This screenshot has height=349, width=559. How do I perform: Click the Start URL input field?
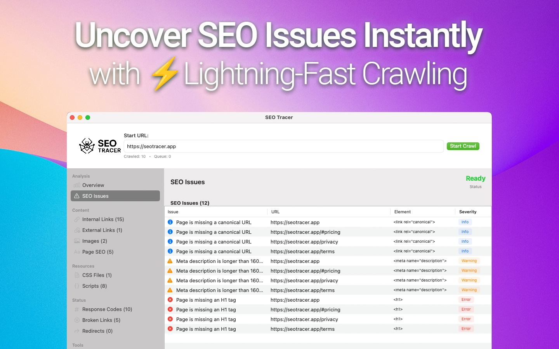point(284,147)
